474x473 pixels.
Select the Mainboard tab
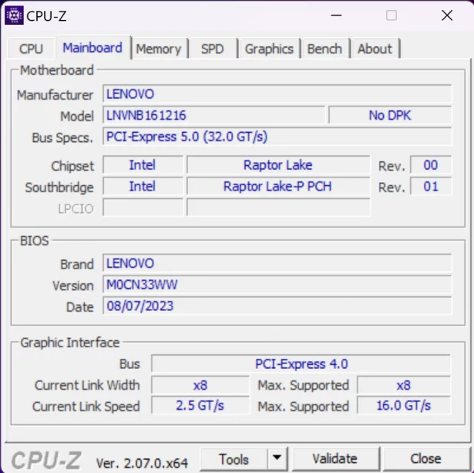point(92,48)
